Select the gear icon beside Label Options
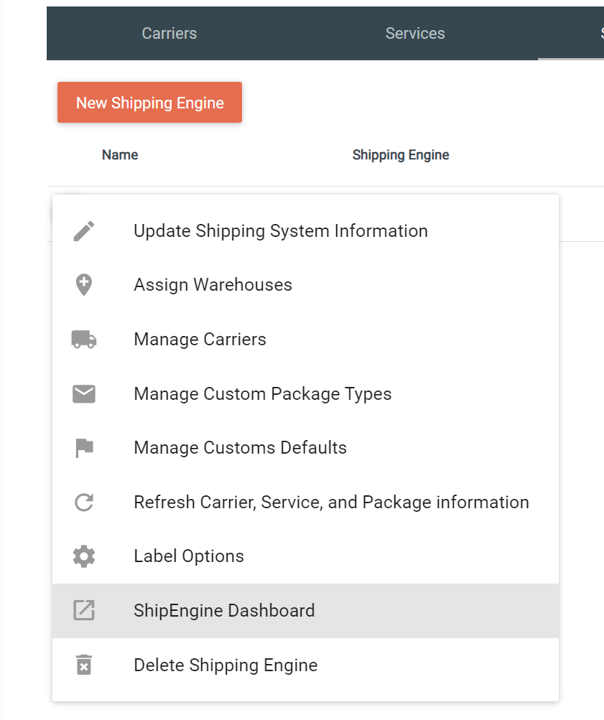The image size is (604, 720). (84, 556)
